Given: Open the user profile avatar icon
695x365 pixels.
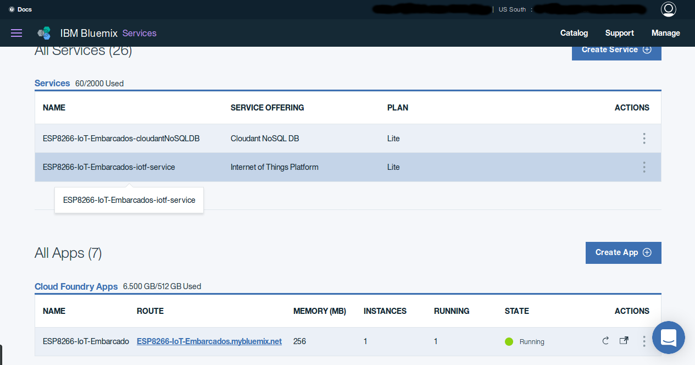Looking at the screenshot, I should tap(668, 9).
